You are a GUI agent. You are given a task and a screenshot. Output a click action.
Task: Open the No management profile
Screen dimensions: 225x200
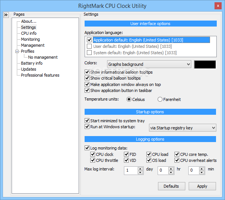[43, 57]
